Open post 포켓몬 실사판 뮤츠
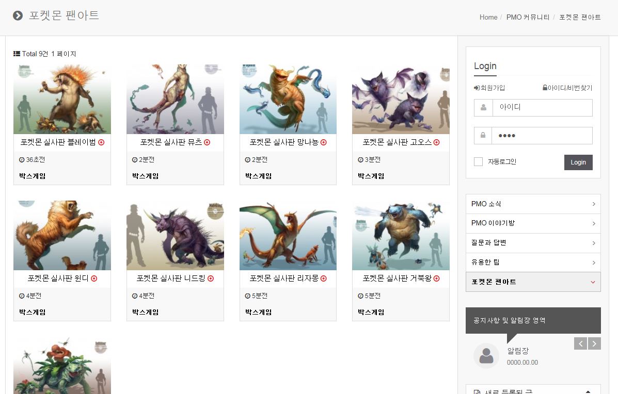 [171, 142]
